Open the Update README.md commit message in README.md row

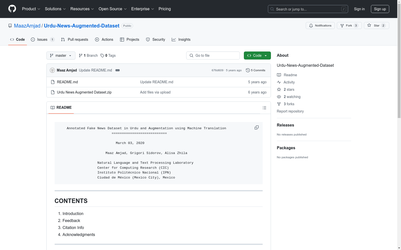pyautogui.click(x=157, y=82)
